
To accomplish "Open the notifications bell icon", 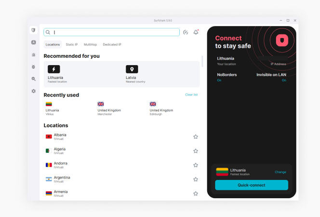I will [x=196, y=32].
